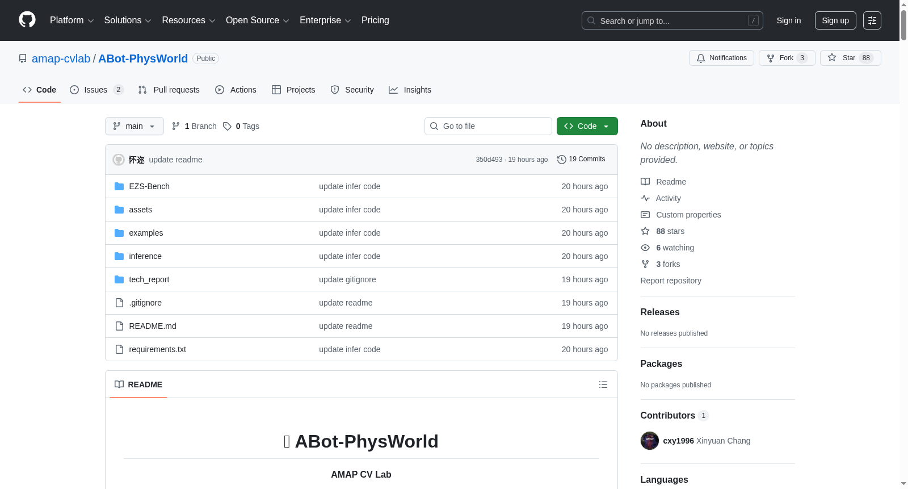Select the README tab heading
This screenshot has height=489, width=908.
(138, 384)
